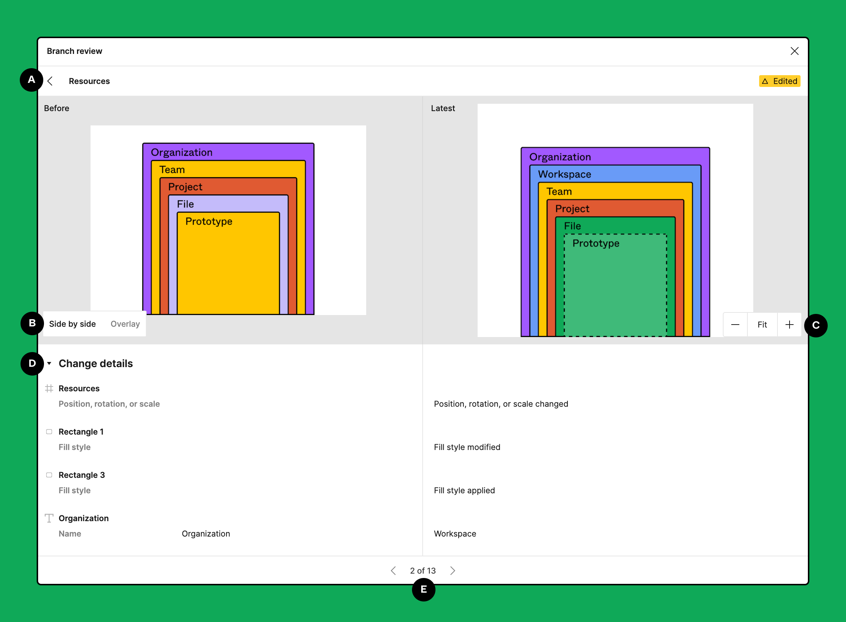Viewport: 846px width, 622px height.
Task: Click the 'Before' pane label
Action: 56,108
